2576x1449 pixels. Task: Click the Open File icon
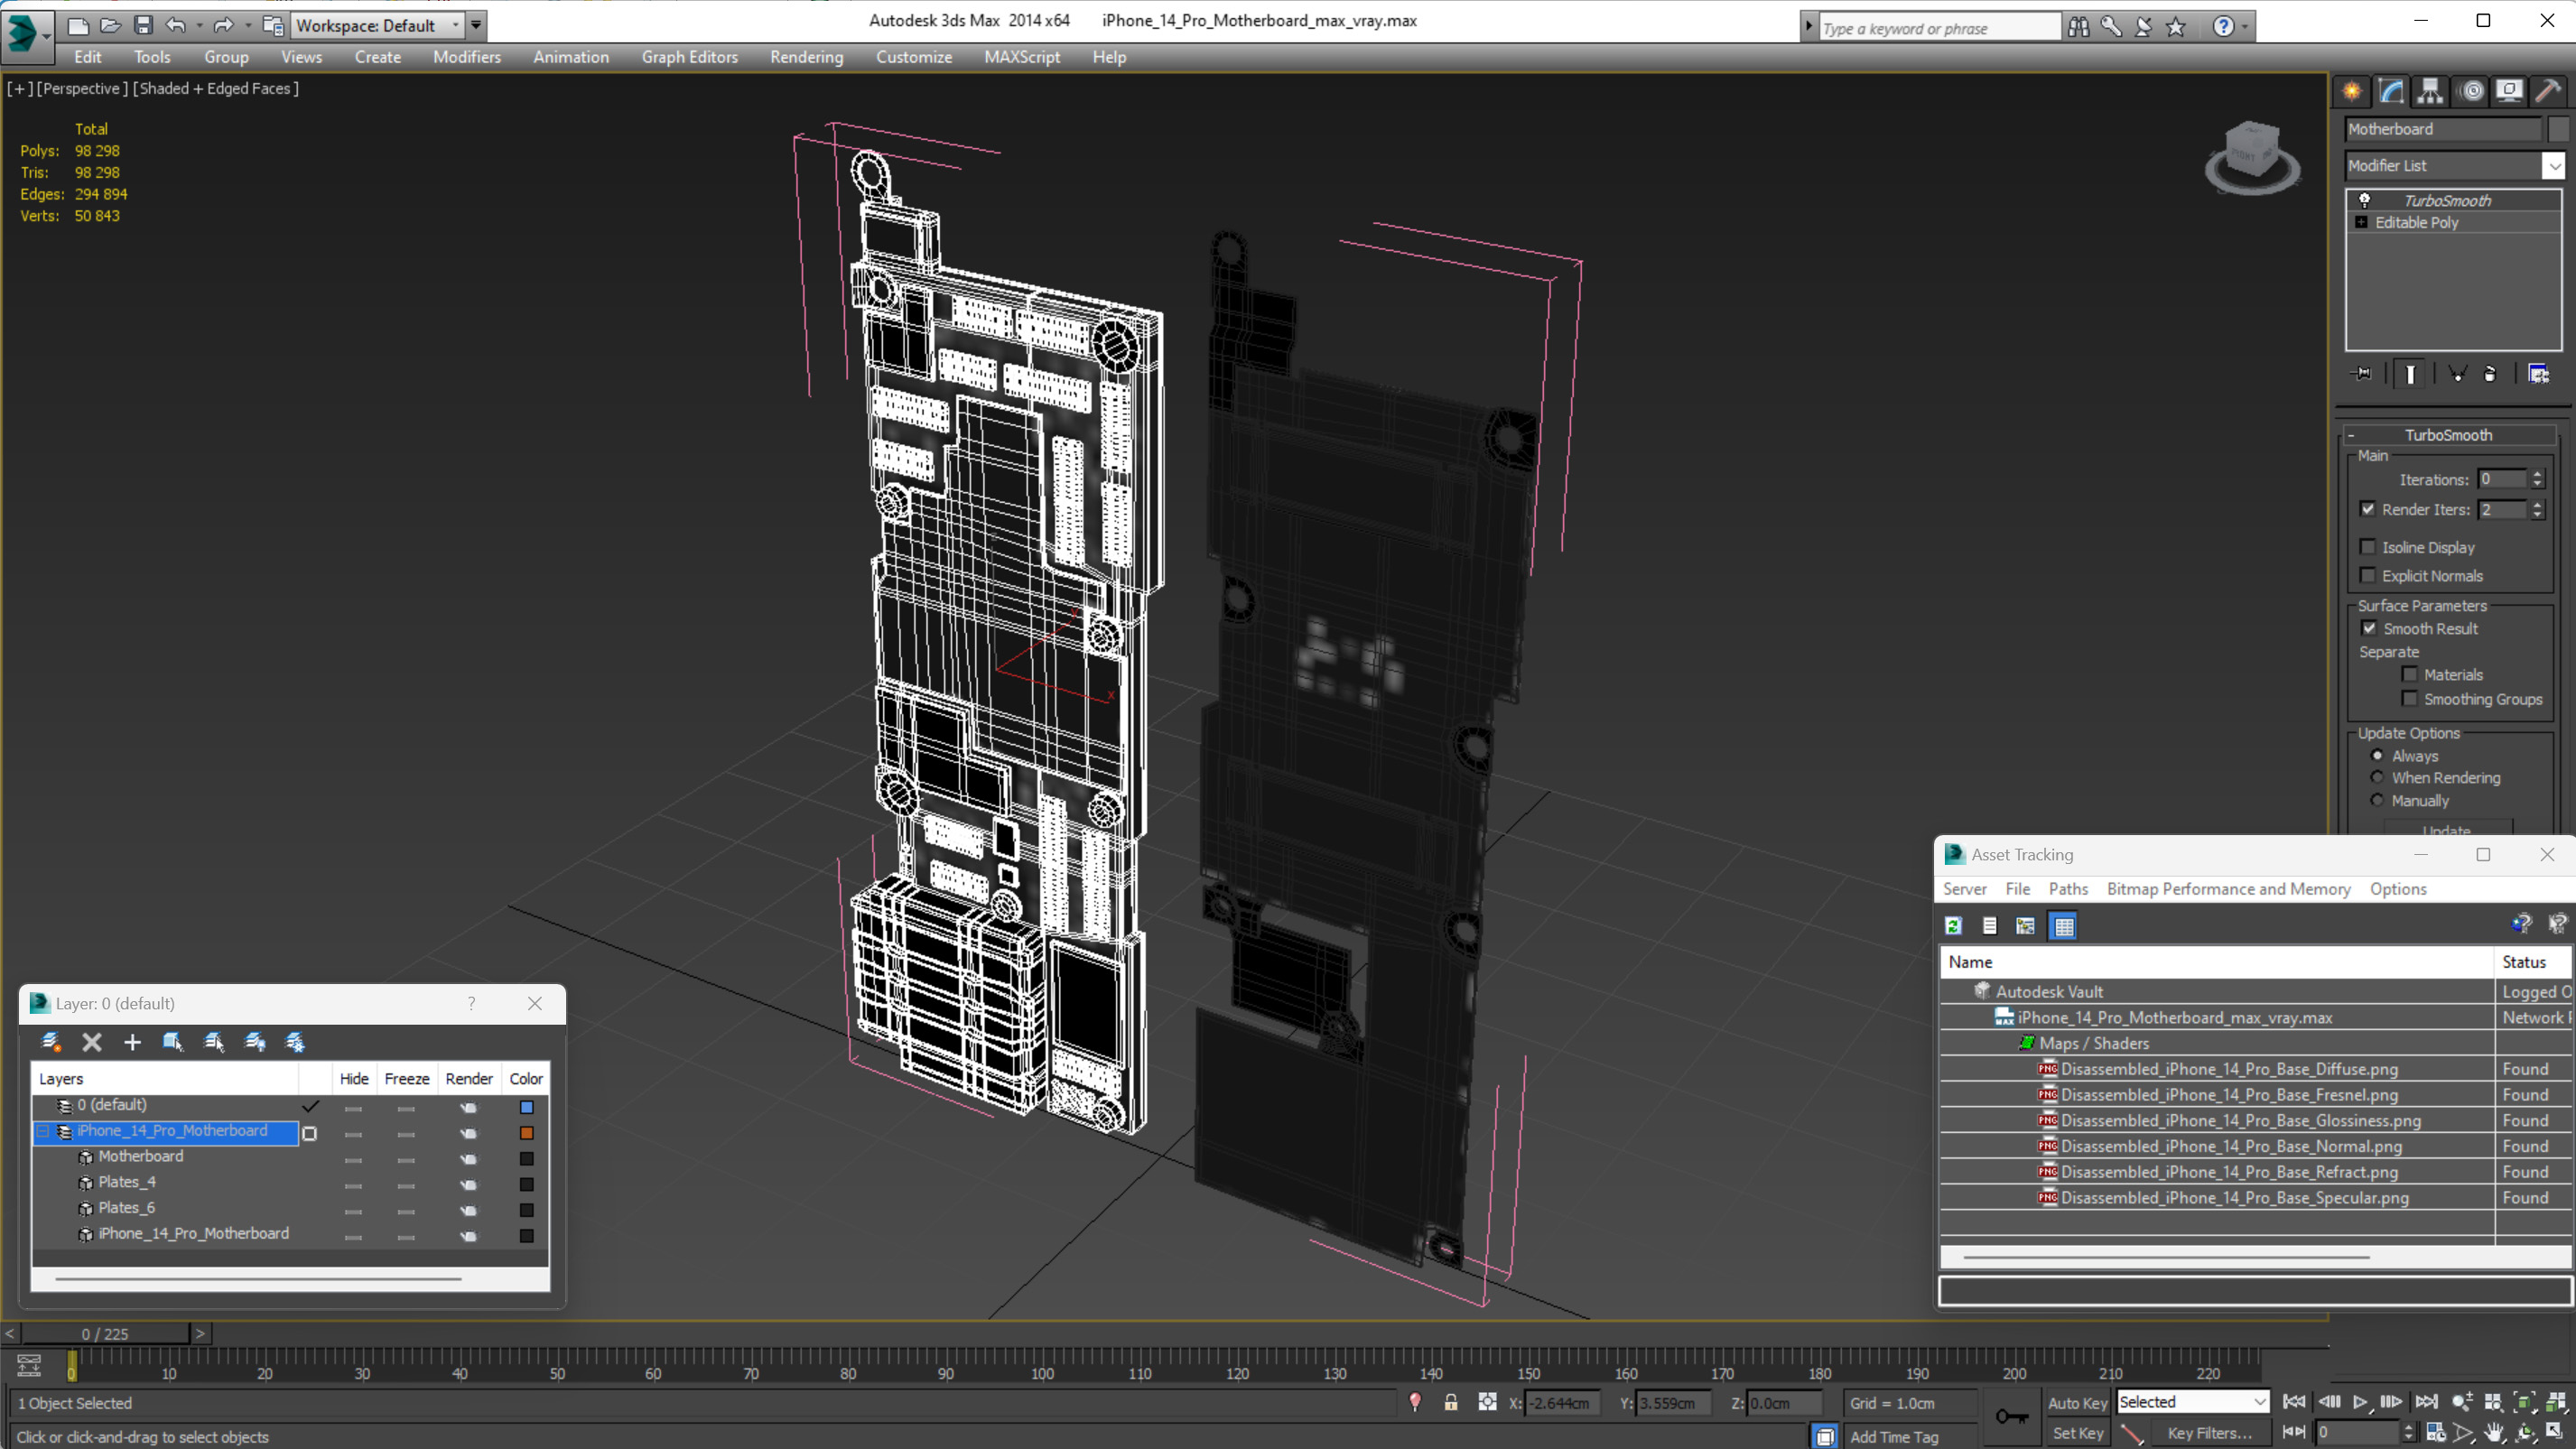[110, 25]
